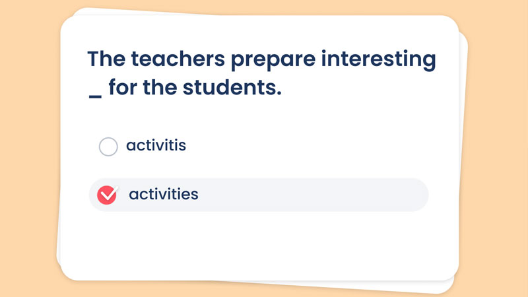Click the red checkmark icon beside activities
This screenshot has width=528, height=297.
coord(107,195)
